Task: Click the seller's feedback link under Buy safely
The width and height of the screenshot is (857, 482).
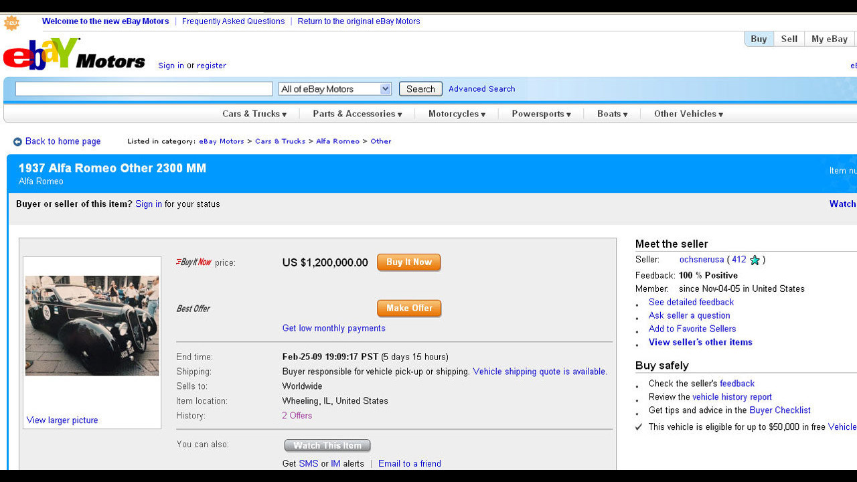Action: (737, 384)
